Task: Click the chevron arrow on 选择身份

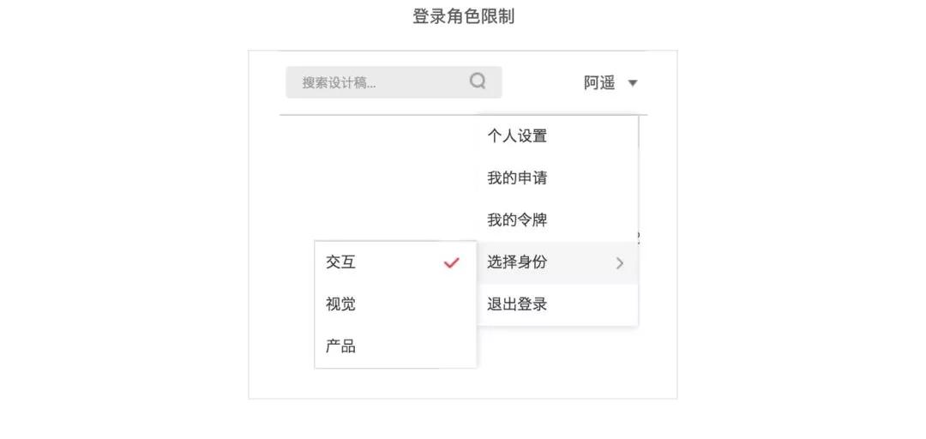Action: [x=620, y=263]
